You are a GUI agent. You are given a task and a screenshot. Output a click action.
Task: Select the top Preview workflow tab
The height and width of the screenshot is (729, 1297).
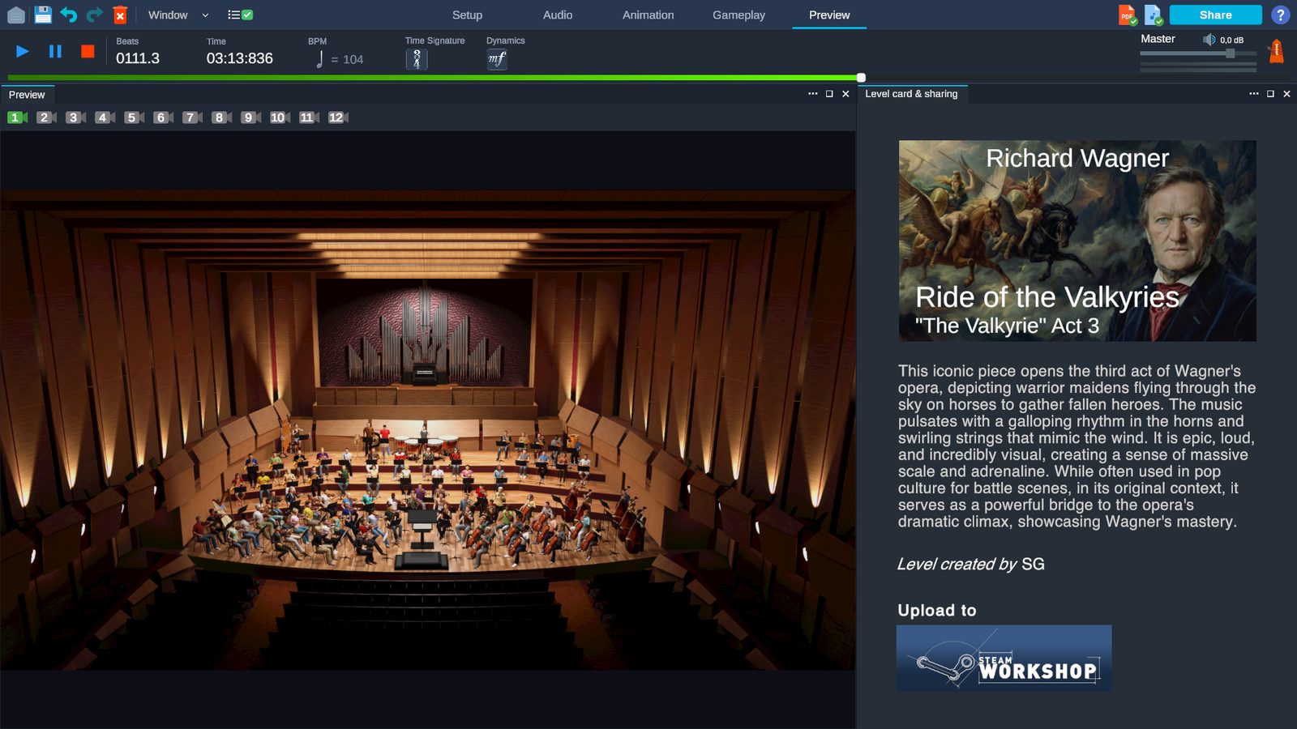[829, 15]
